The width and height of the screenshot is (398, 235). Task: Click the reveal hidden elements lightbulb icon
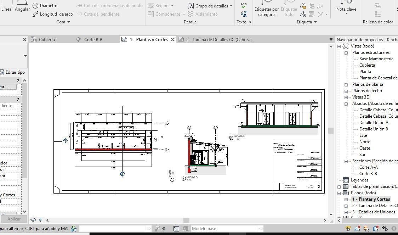tap(40, 220)
